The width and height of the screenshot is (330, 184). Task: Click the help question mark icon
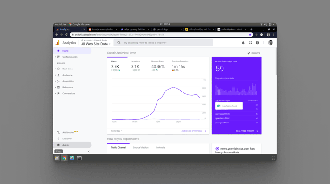[x=257, y=43]
